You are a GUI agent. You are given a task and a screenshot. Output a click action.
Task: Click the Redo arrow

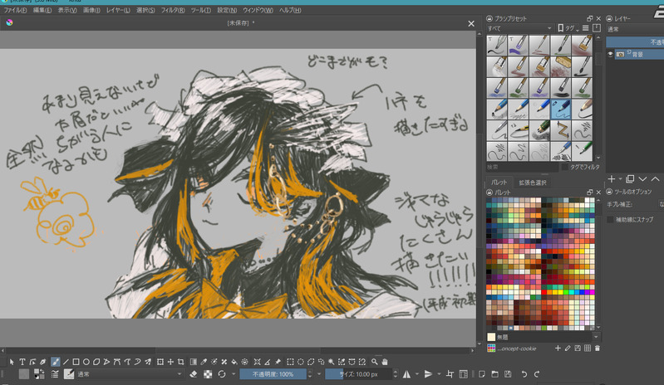coord(537,374)
